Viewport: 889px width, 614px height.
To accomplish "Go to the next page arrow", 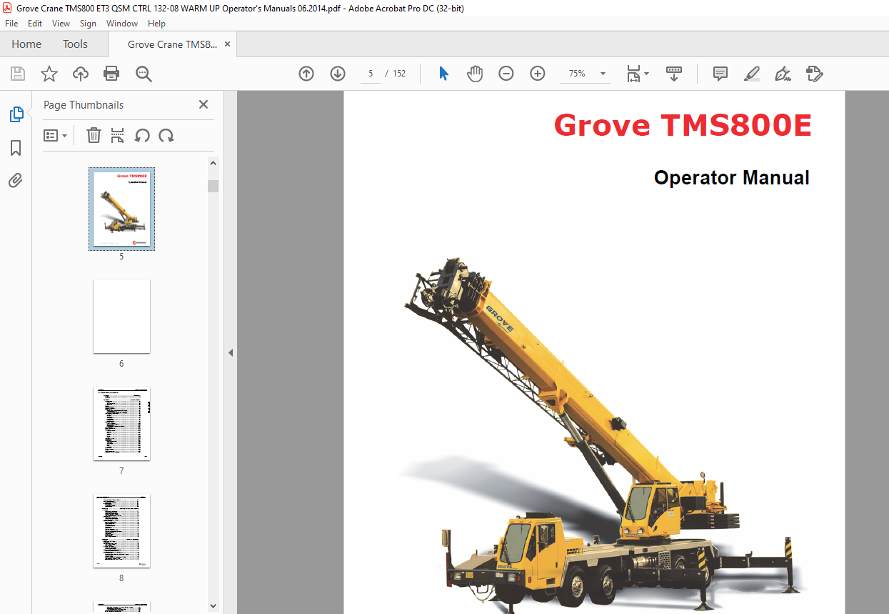I will 338,74.
